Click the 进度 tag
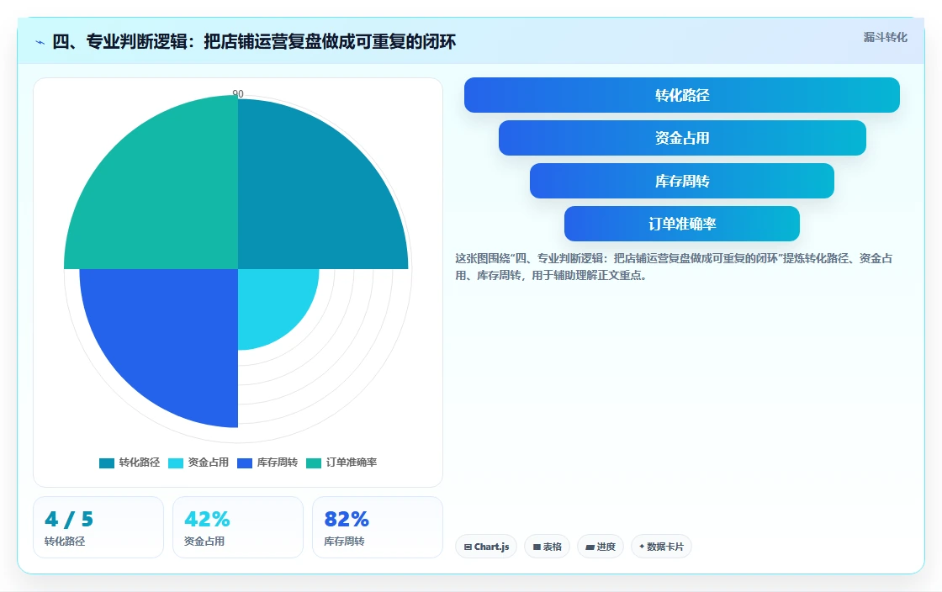 pyautogui.click(x=601, y=547)
